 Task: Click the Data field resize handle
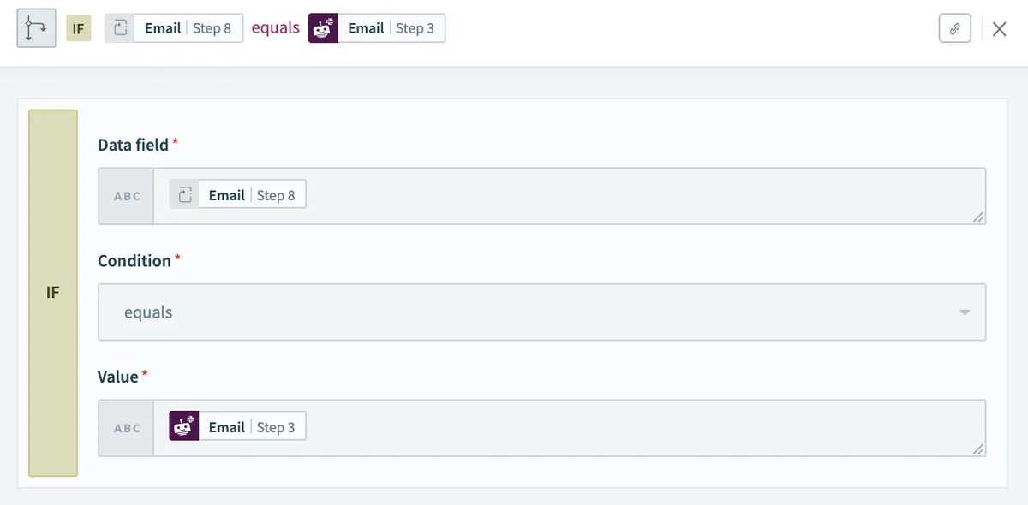tap(978, 217)
